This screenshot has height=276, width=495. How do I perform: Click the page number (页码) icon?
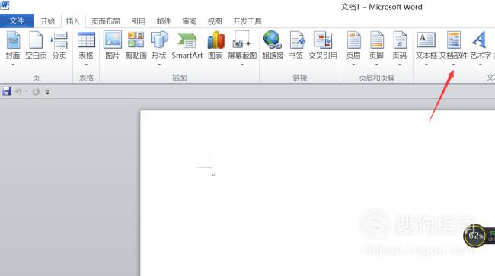[x=400, y=40]
